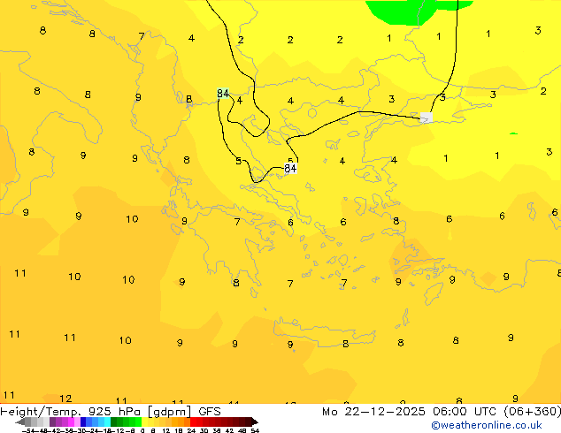This screenshot has width=561, height=433.
Task: Click the 0 label under the color scale
Action: (x=142, y=430)
